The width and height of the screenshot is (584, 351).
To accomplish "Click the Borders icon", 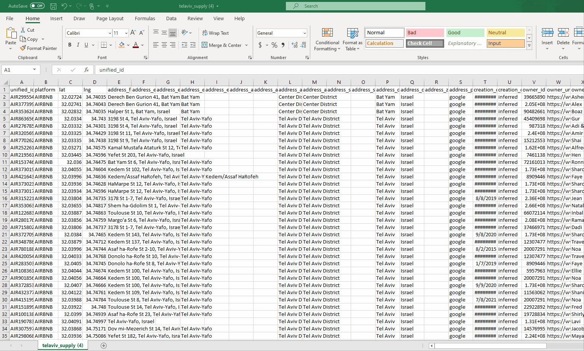I will click(104, 45).
